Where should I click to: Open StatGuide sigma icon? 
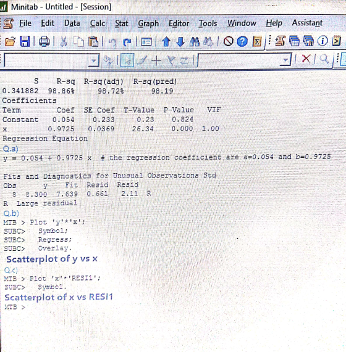[x=256, y=41]
